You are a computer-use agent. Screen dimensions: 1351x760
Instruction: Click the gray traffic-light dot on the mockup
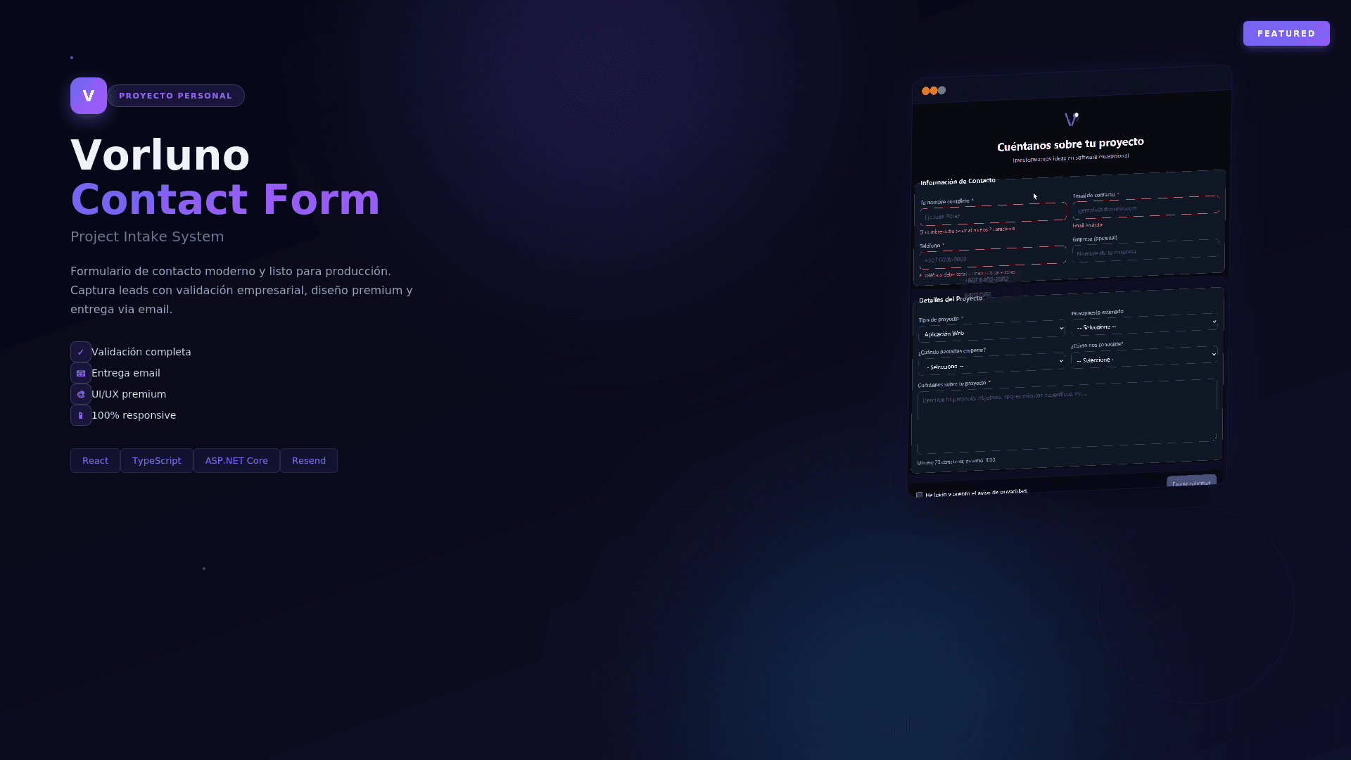[x=941, y=90]
